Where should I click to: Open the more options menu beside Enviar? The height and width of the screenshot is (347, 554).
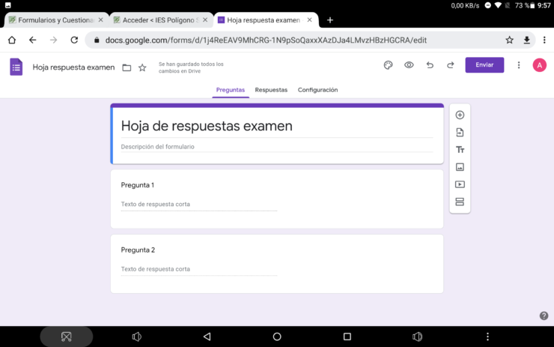(x=519, y=65)
